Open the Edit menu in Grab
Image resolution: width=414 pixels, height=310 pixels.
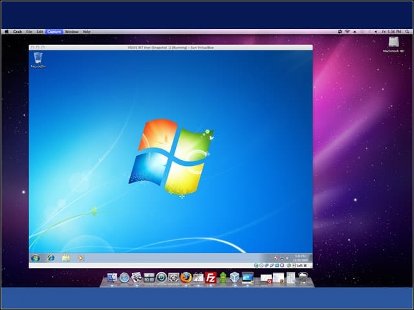(x=40, y=32)
